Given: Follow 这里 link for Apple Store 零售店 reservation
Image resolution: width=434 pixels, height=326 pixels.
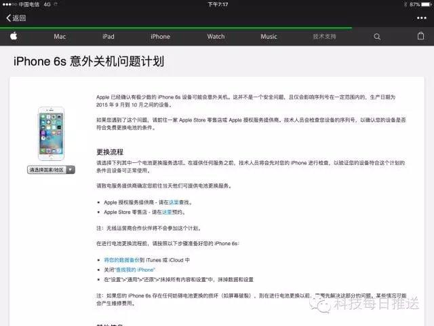Looking at the screenshot, I should 167,212.
